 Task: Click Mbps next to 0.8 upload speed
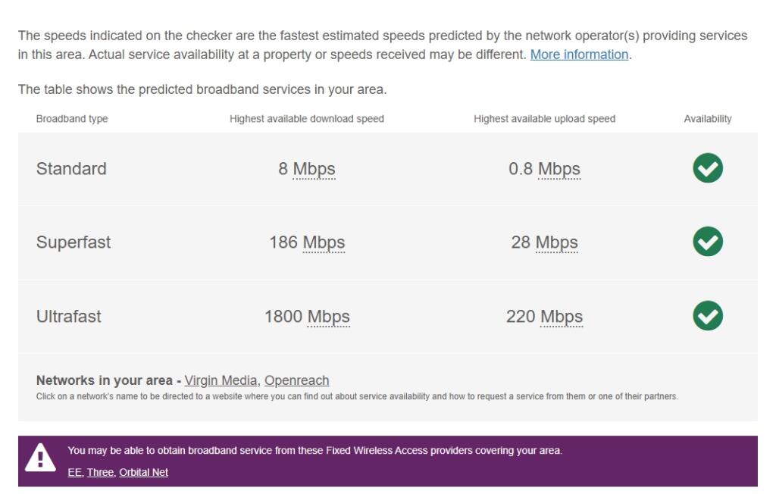coord(559,169)
